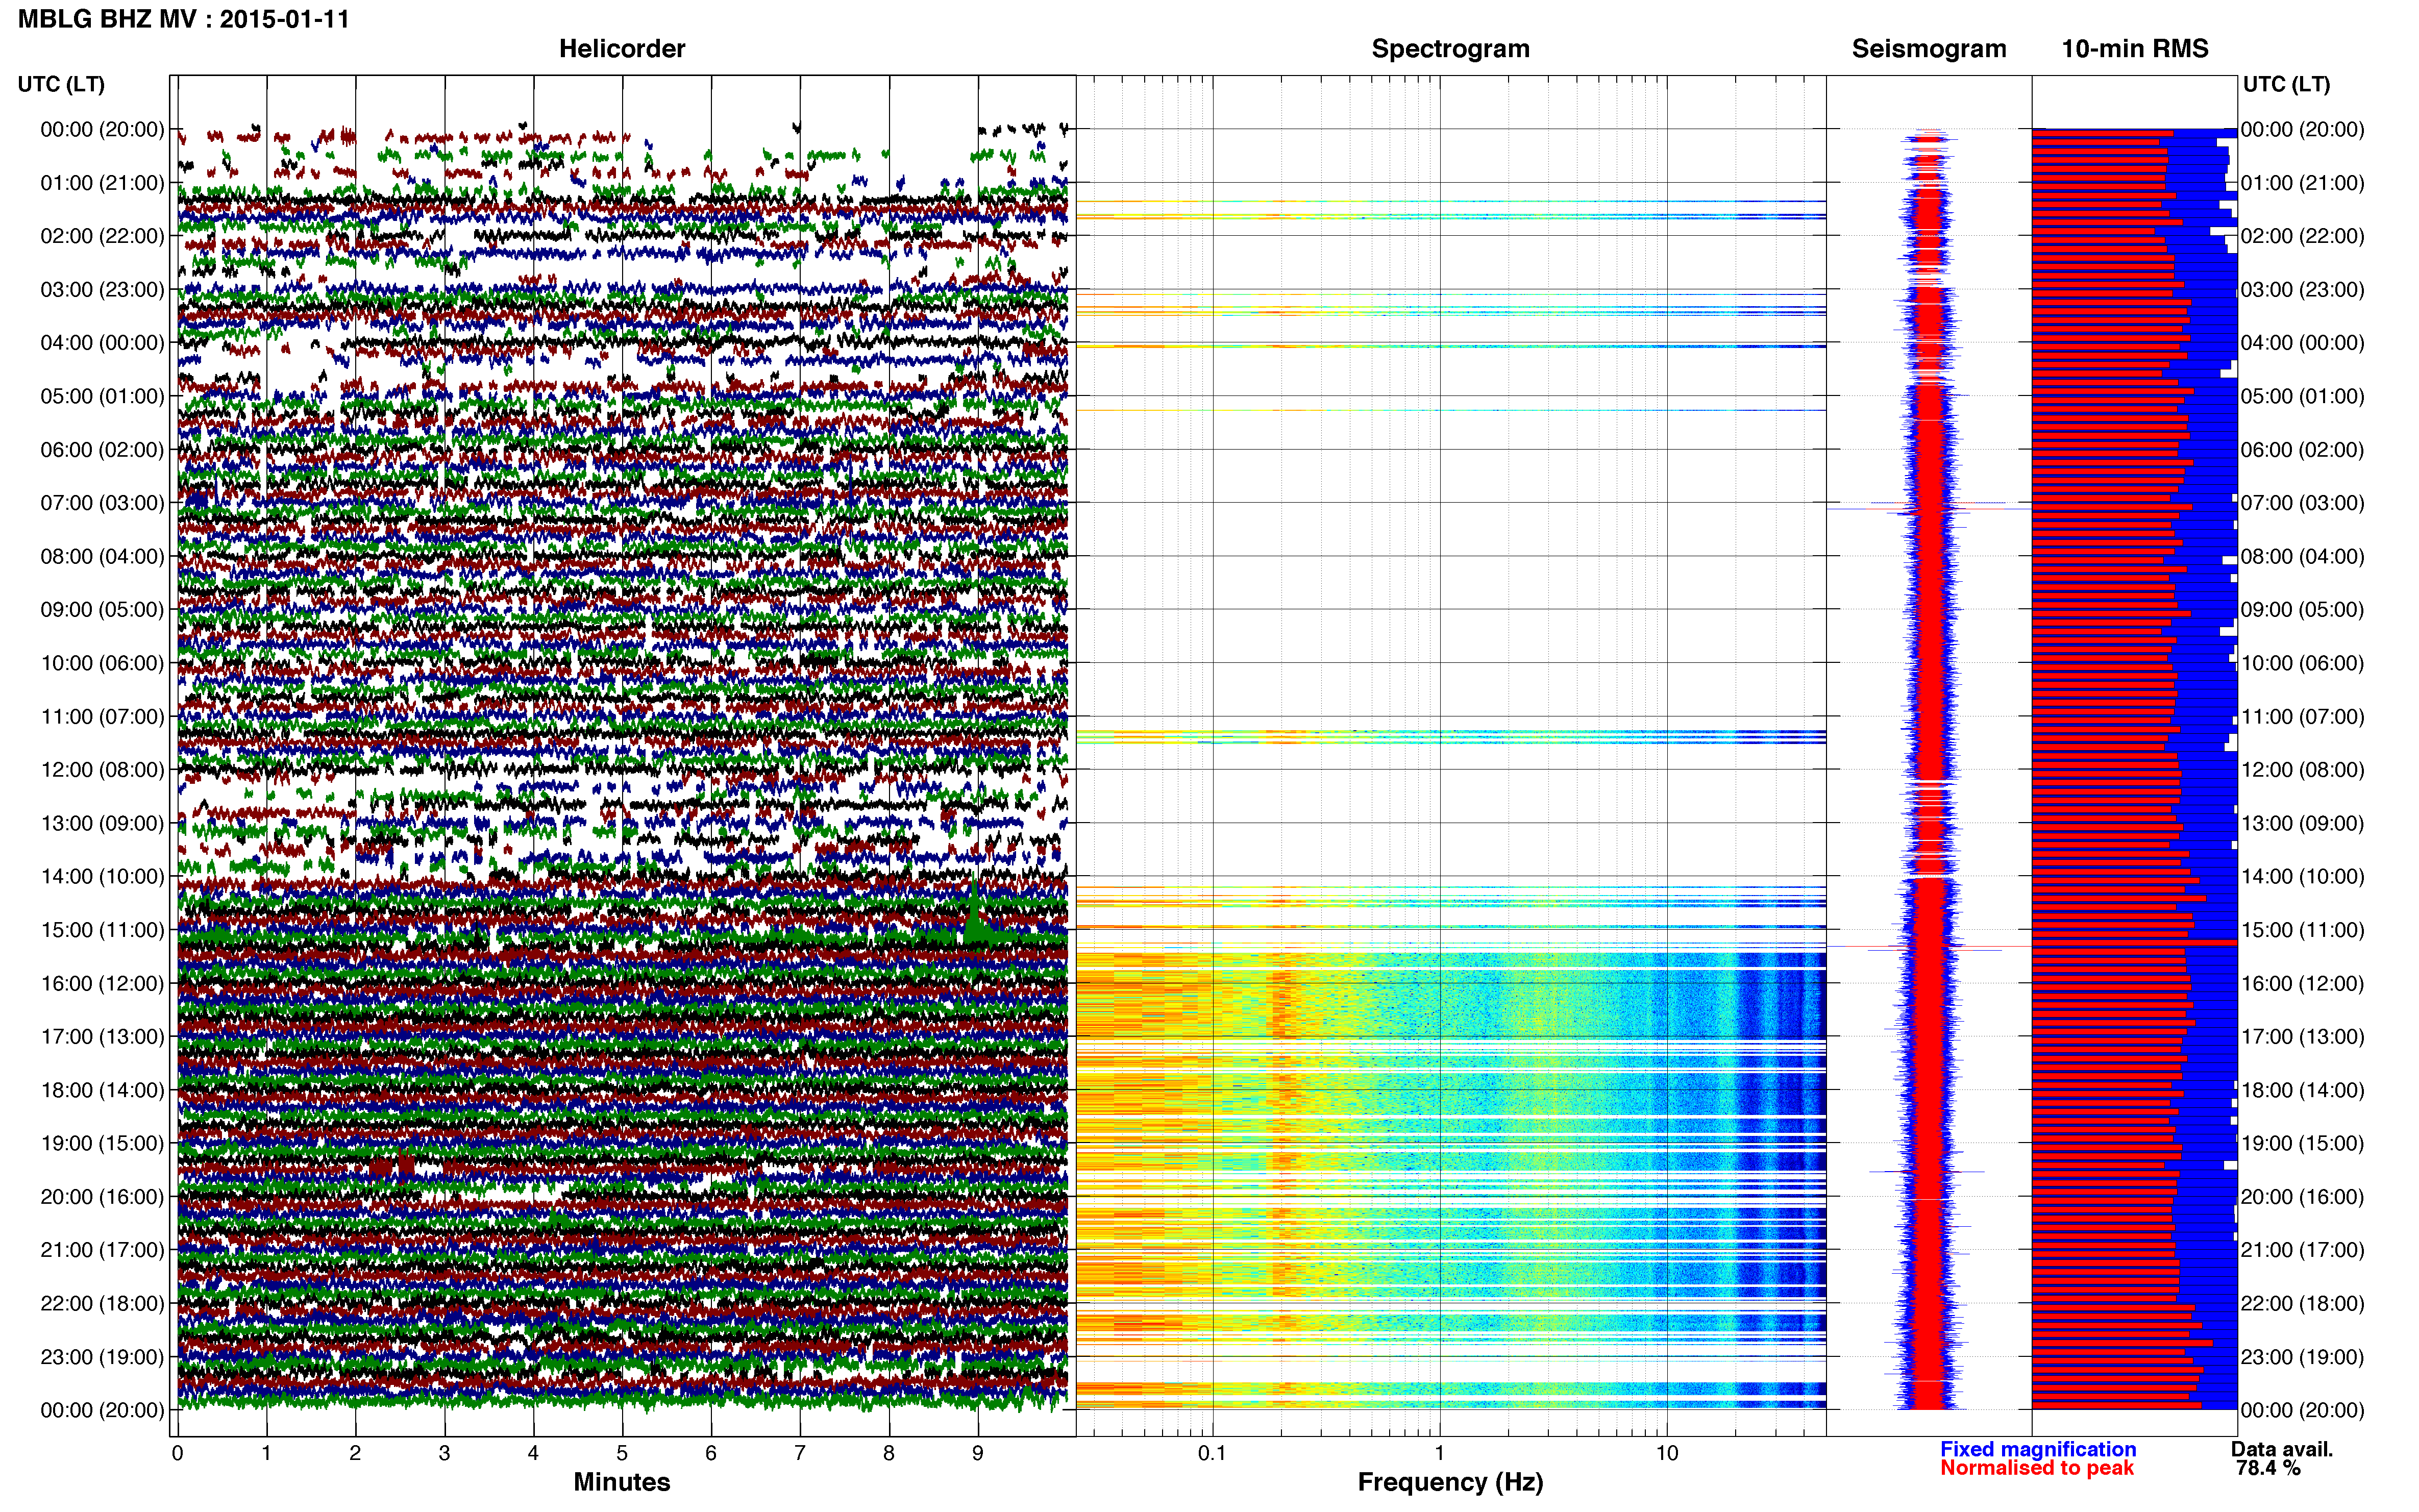Click left time label '16:00 (12:00)'
This screenshot has width=2419, height=1512.
[x=102, y=983]
